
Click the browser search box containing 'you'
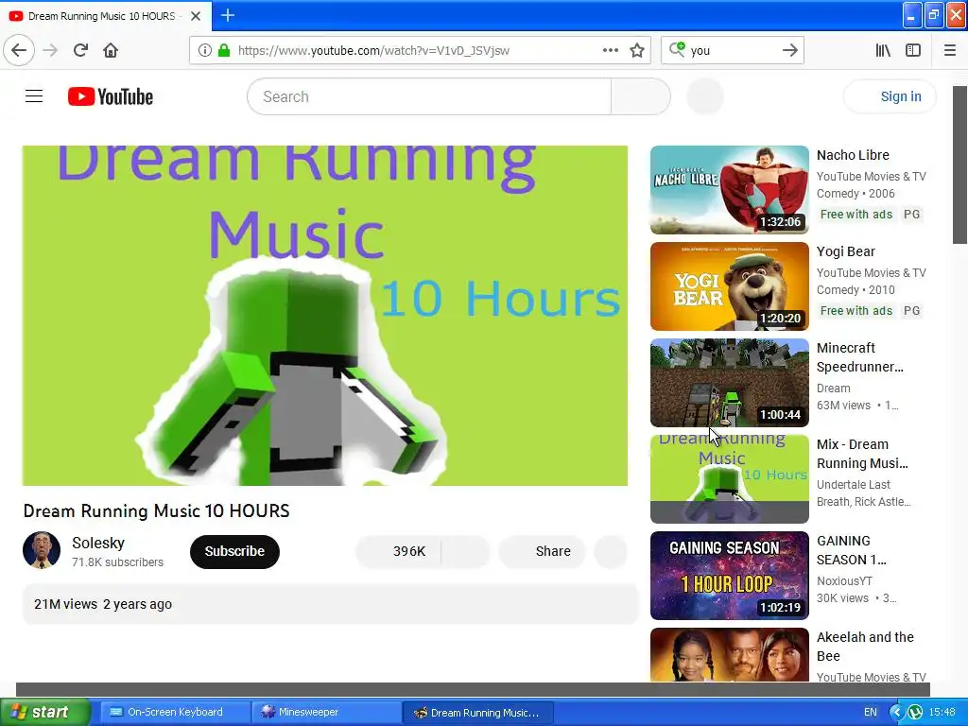[733, 50]
